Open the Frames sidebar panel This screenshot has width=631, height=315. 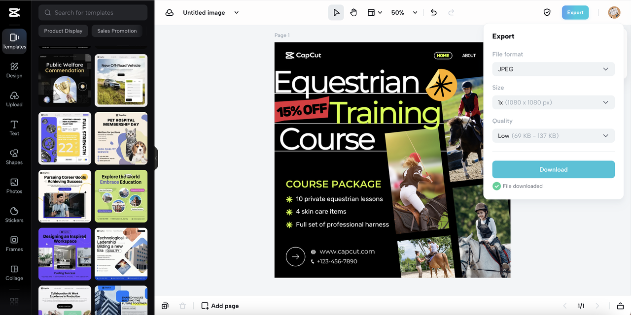point(14,244)
